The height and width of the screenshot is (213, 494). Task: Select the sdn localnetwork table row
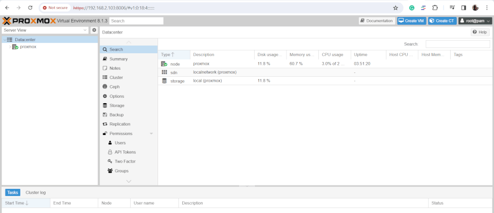click(325, 72)
